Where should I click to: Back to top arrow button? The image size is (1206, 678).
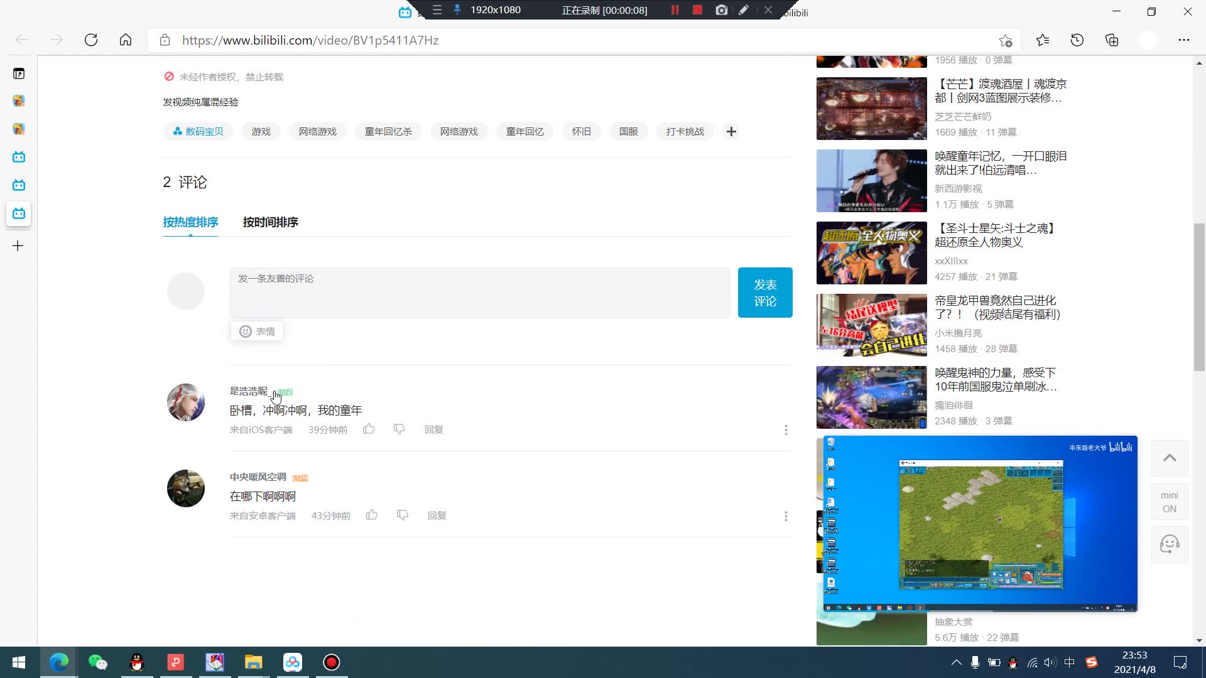pyautogui.click(x=1170, y=458)
